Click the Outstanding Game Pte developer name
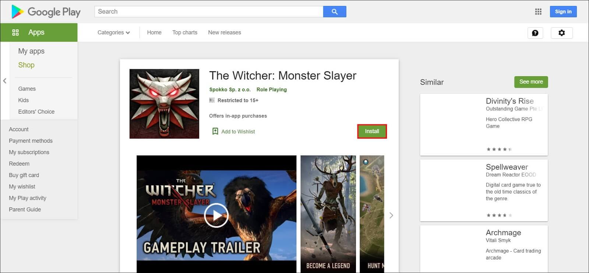This screenshot has width=589, height=273. (x=514, y=109)
